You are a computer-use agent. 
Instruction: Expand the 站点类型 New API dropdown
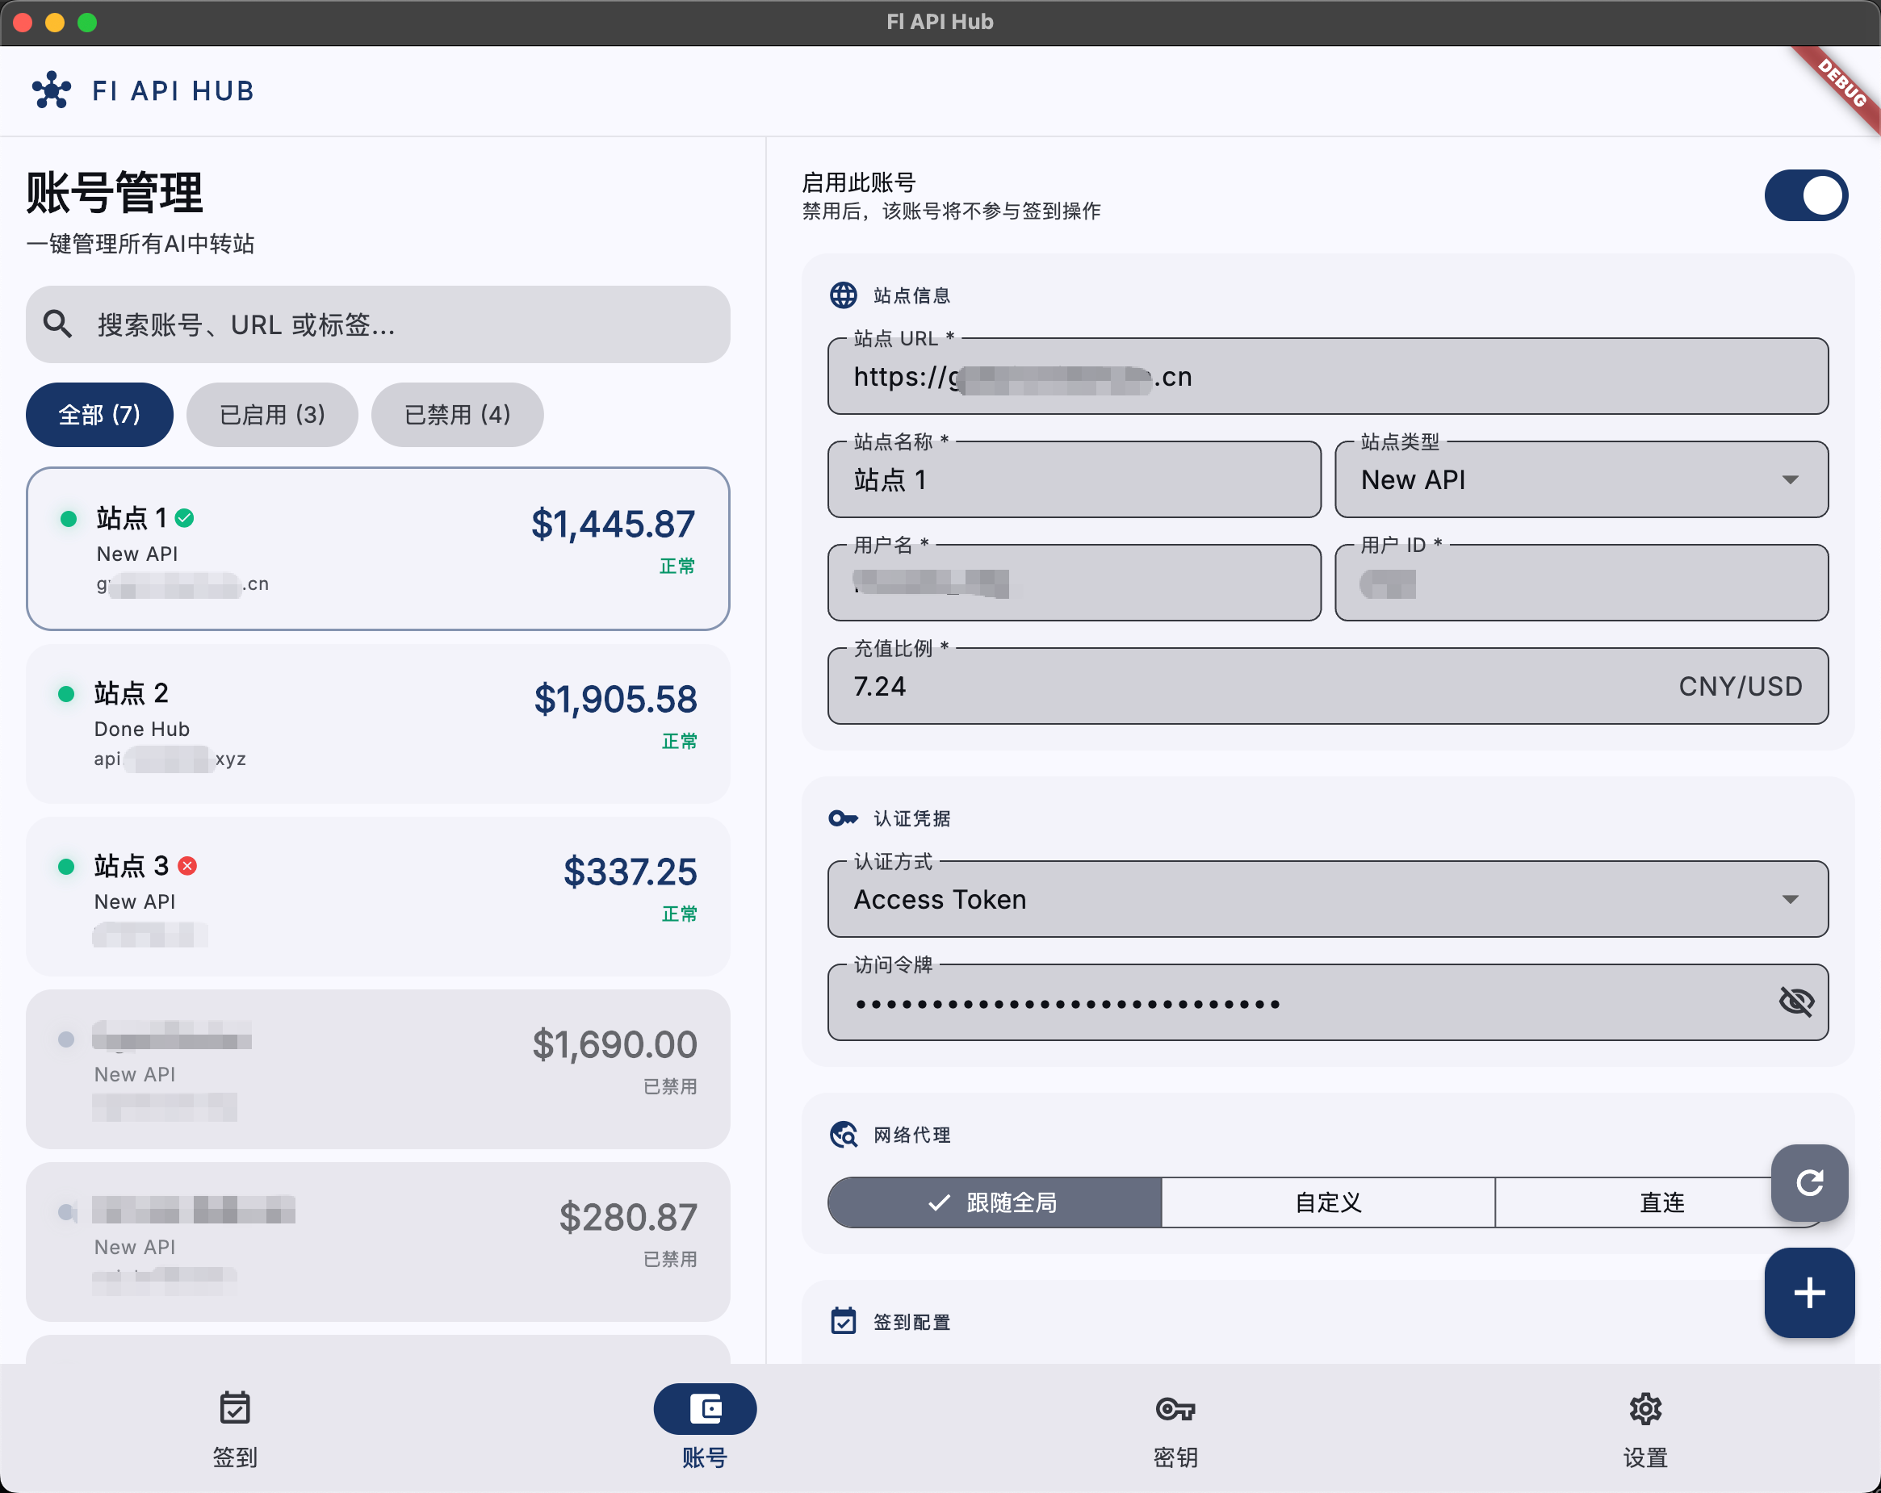[x=1581, y=479]
